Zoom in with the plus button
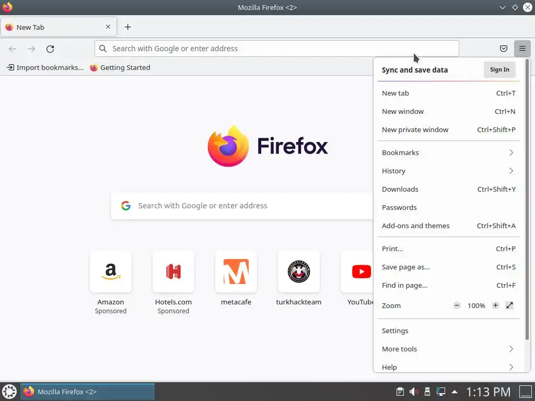This screenshot has width=535, height=401. [495, 305]
